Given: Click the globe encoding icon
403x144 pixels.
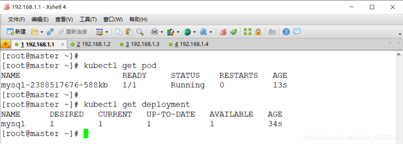Looking at the screenshot, I should click(187, 32).
